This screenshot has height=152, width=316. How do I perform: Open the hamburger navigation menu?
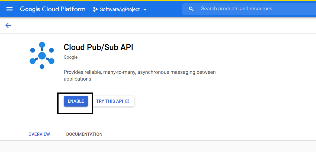coord(9,9)
